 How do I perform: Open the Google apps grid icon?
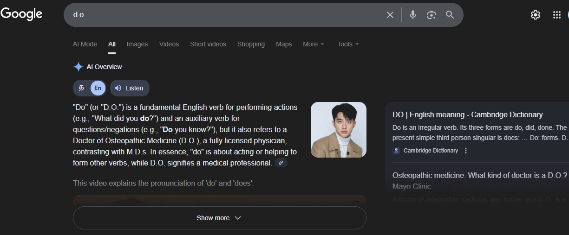click(557, 15)
